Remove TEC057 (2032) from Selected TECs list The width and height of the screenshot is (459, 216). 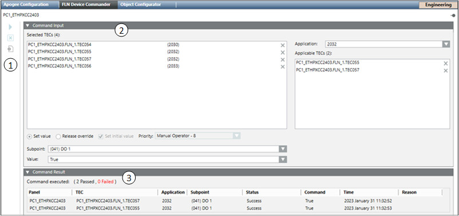pos(283,59)
